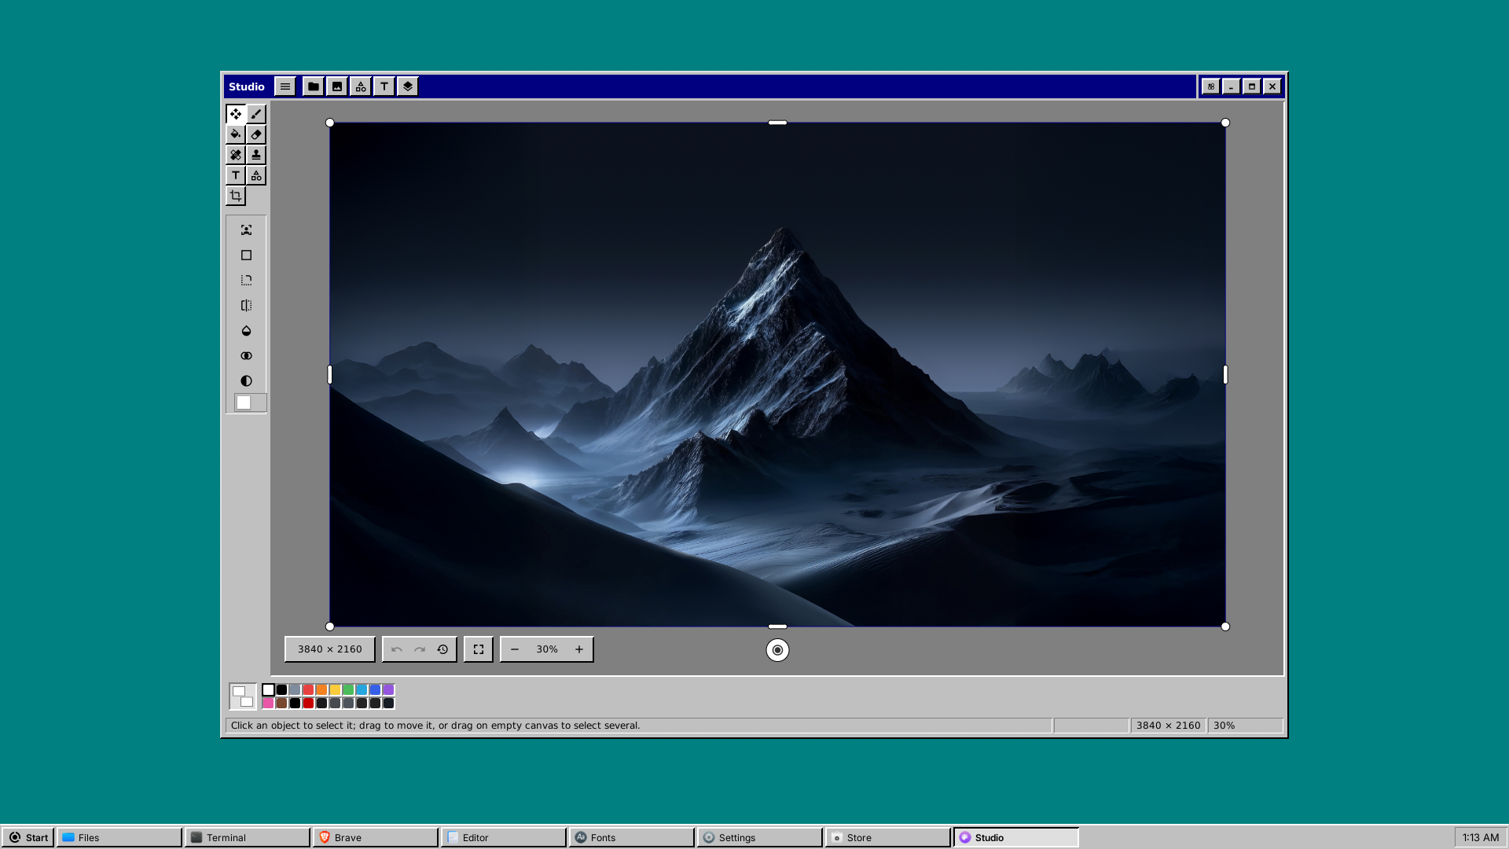
Task: Select the Crop tool
Action: tap(236, 196)
